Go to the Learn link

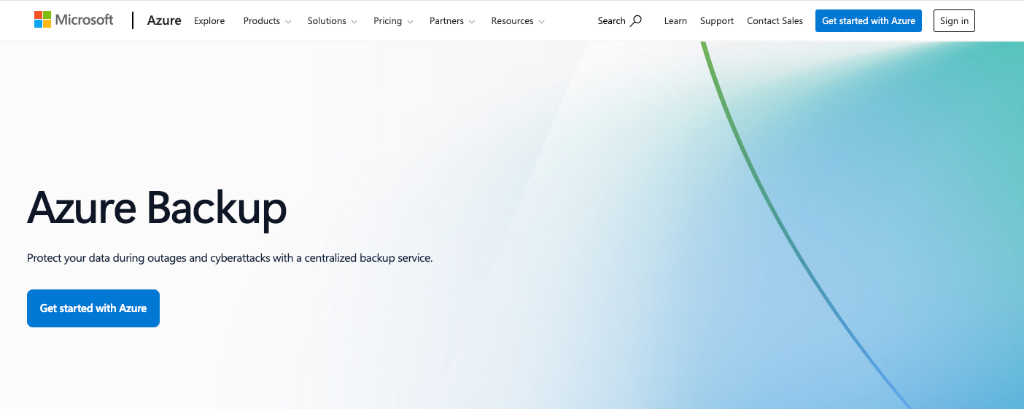pos(675,20)
